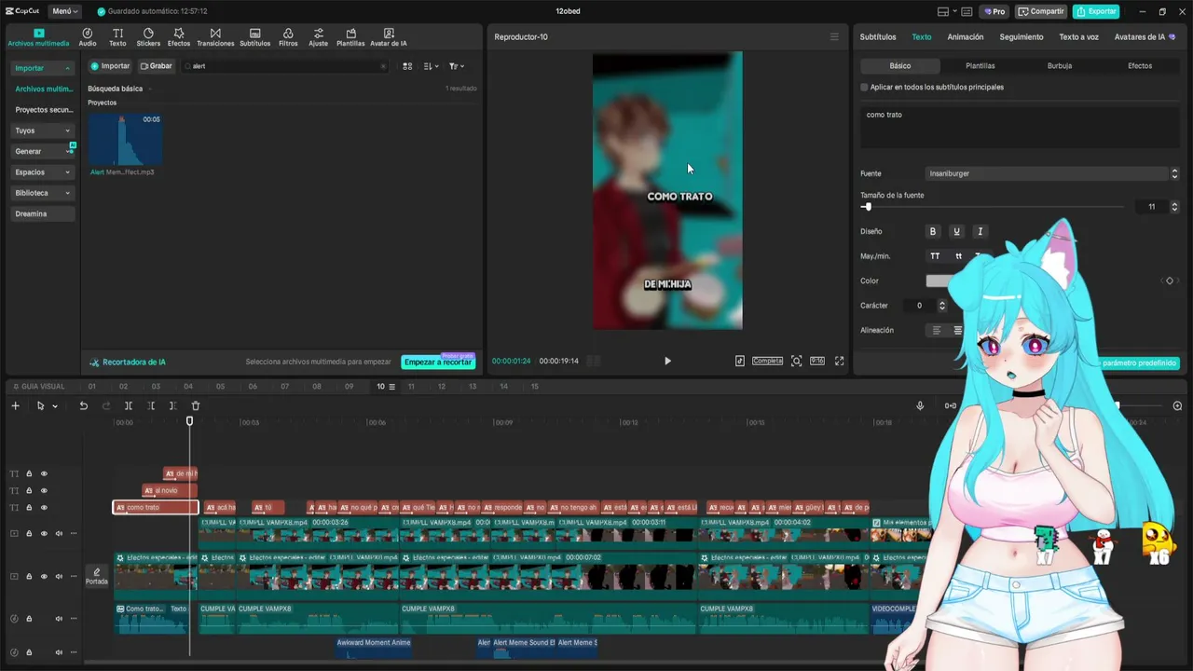This screenshot has height=671, width=1193.
Task: Switch to the Subtítulos inspector tab
Action: click(878, 37)
